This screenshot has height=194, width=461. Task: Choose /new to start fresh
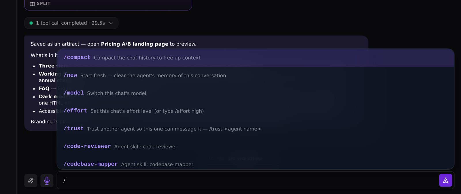point(255,75)
